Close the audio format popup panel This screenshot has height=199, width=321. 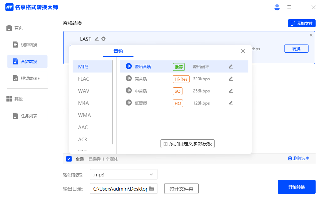pyautogui.click(x=243, y=51)
